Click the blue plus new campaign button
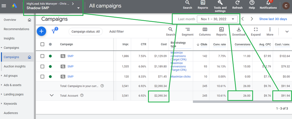The width and height of the screenshot is (292, 119). tap(41, 31)
